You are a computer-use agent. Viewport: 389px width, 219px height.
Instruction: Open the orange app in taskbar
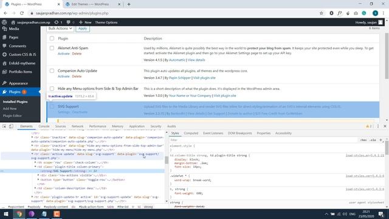(57, 214)
